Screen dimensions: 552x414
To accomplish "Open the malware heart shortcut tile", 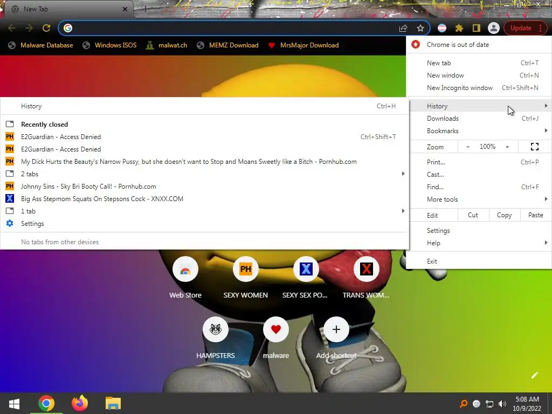I will pos(275,339).
